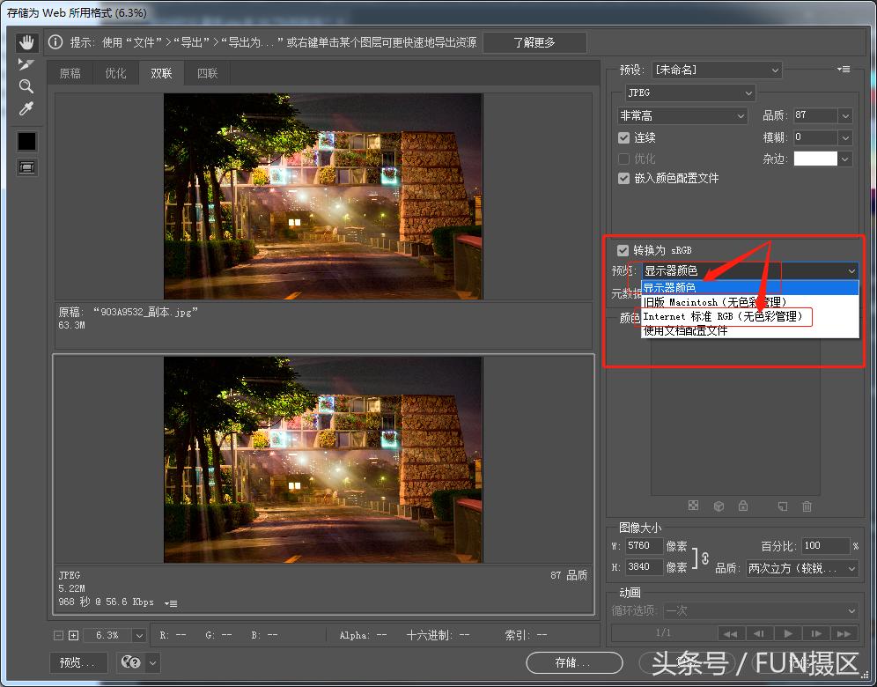877x687 pixels.
Task: Click the 了解更多 button
Action: [x=534, y=42]
